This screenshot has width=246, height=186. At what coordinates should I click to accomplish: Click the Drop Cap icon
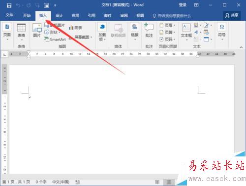pyautogui.click(x=197, y=39)
